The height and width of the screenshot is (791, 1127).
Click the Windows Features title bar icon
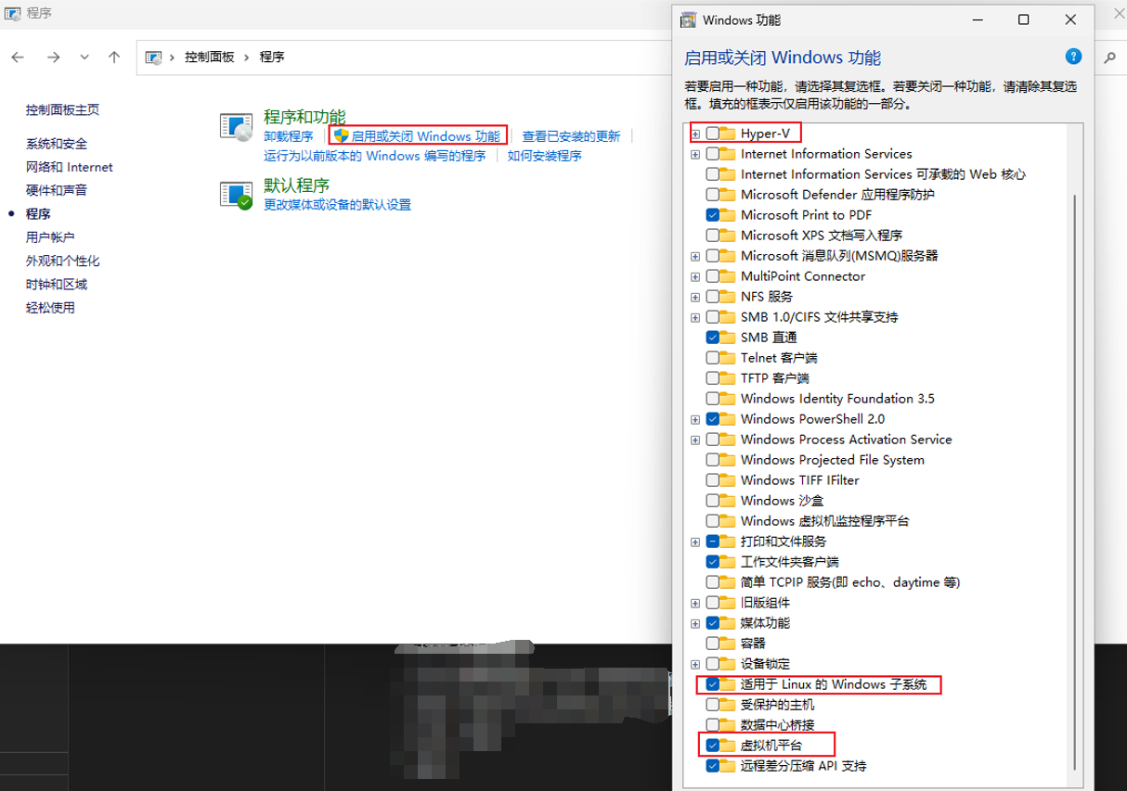688,19
